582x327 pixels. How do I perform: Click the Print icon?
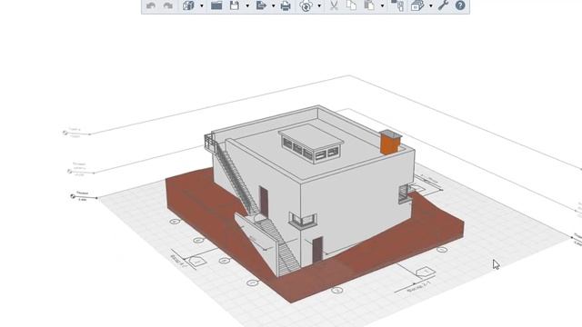pyautogui.click(x=286, y=6)
